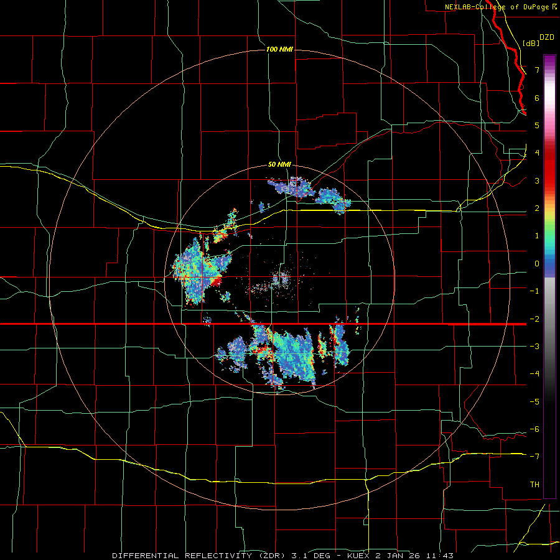The image size is (560, 560).
Task: Click the KUEX radar site identifier
Action: coord(358,556)
